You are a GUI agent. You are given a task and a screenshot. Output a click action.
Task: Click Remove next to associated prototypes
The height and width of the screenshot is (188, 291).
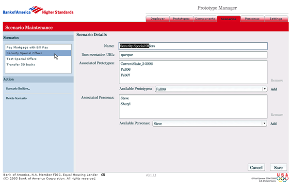click(x=277, y=80)
